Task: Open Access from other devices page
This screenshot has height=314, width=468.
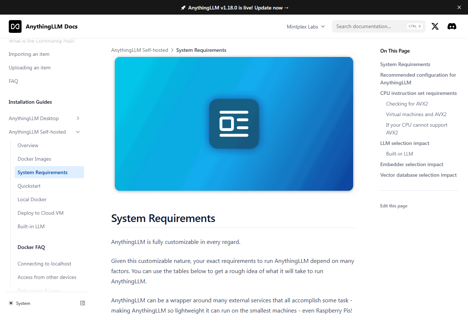Action: [x=47, y=277]
